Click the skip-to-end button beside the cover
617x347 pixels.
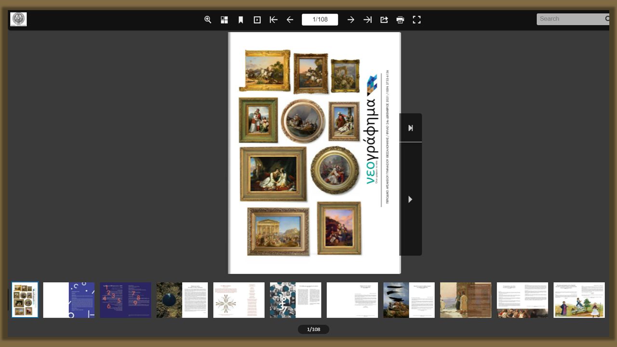(411, 128)
